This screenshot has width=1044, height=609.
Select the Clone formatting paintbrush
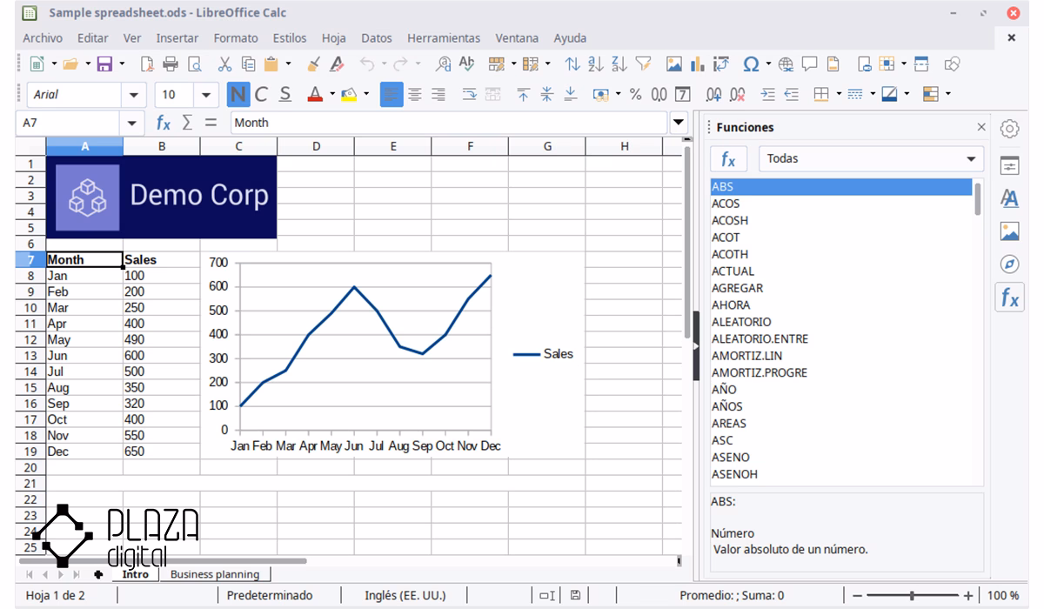pos(314,64)
